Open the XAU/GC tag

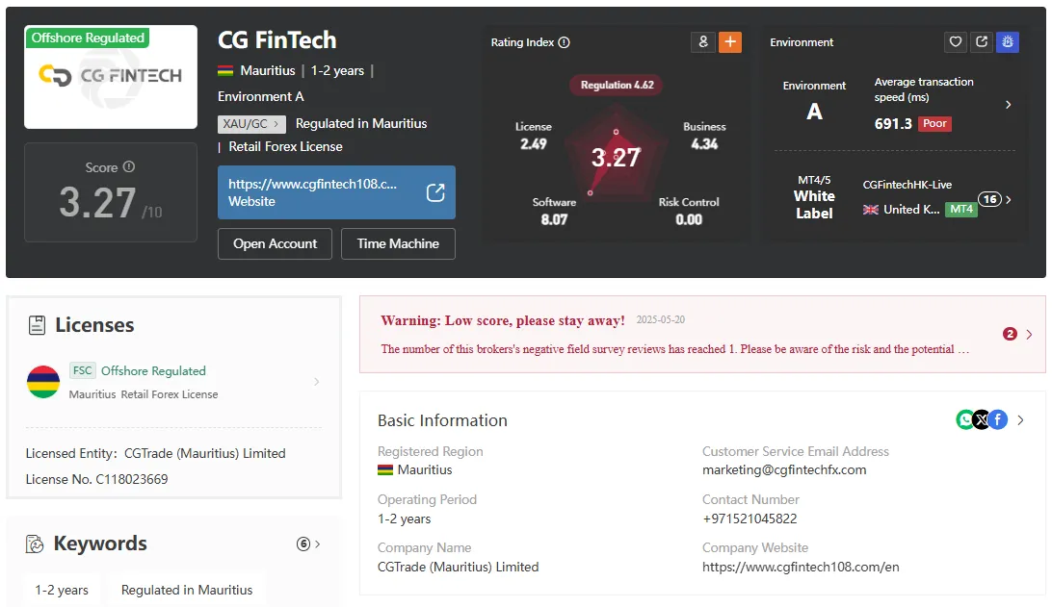click(251, 124)
